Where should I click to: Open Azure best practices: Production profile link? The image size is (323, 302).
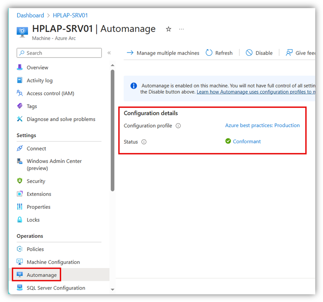[262, 126]
